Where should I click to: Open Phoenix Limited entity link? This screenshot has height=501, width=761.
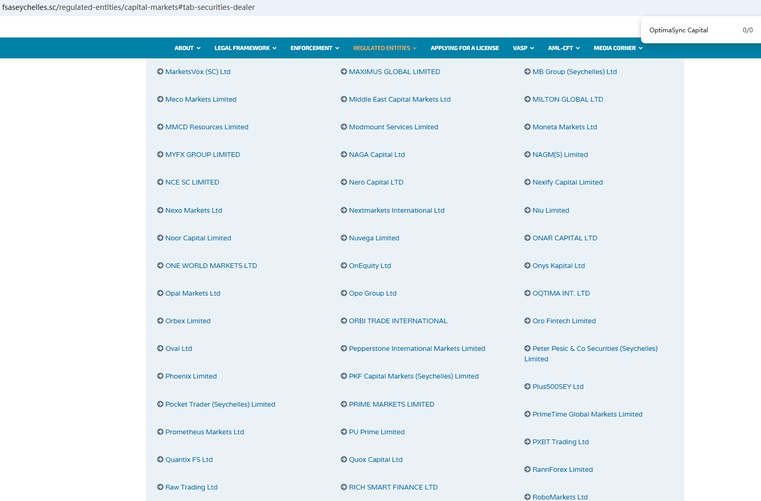[x=191, y=376]
